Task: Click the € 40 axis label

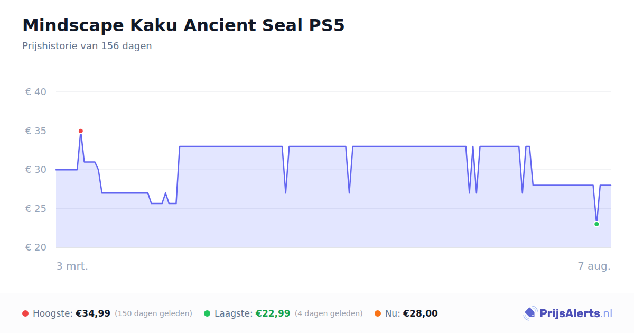Action: [36, 92]
